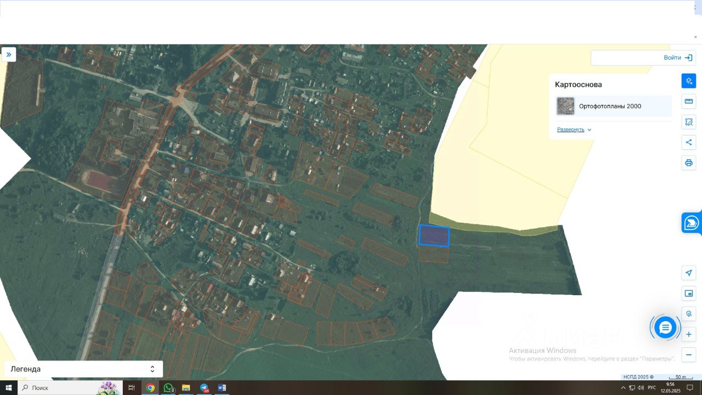Open the chat support bubble

pos(665,328)
